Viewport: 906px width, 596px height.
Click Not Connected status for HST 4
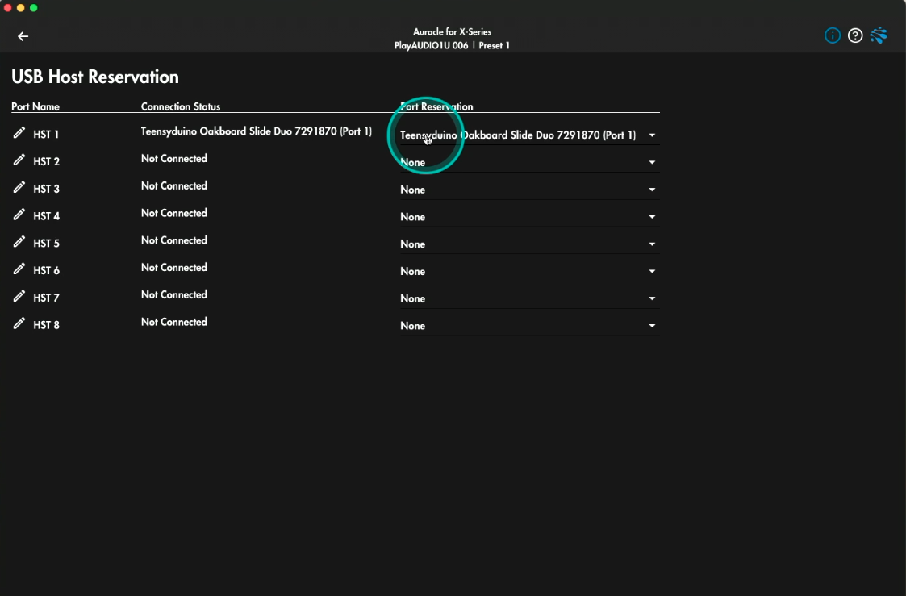coord(174,213)
